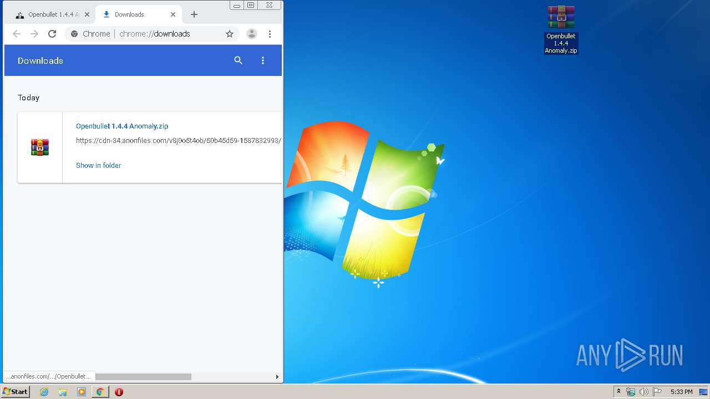Viewport: 710px width, 399px height.
Task: Select the Openbullet 1.4.4 Anomaly.zip desktop icon
Action: [x=561, y=29]
